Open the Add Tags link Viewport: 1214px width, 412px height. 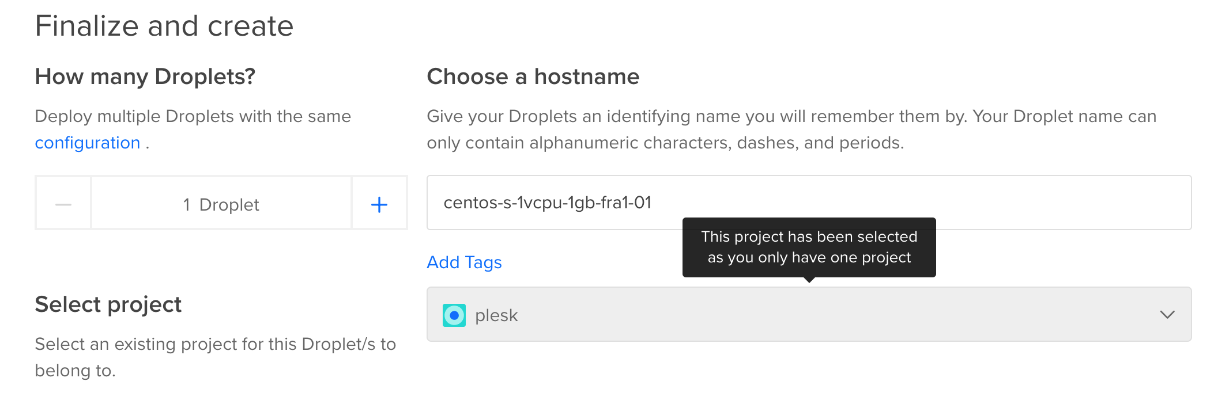tap(464, 262)
